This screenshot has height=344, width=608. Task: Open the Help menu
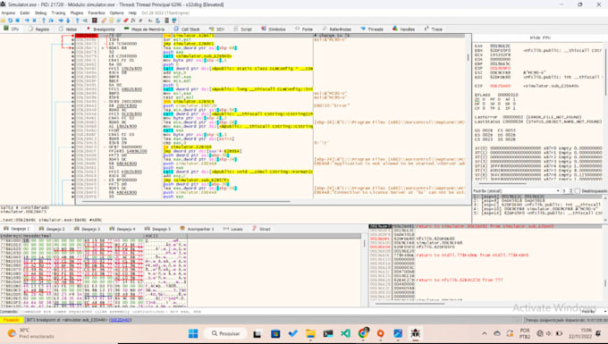[x=132, y=13]
